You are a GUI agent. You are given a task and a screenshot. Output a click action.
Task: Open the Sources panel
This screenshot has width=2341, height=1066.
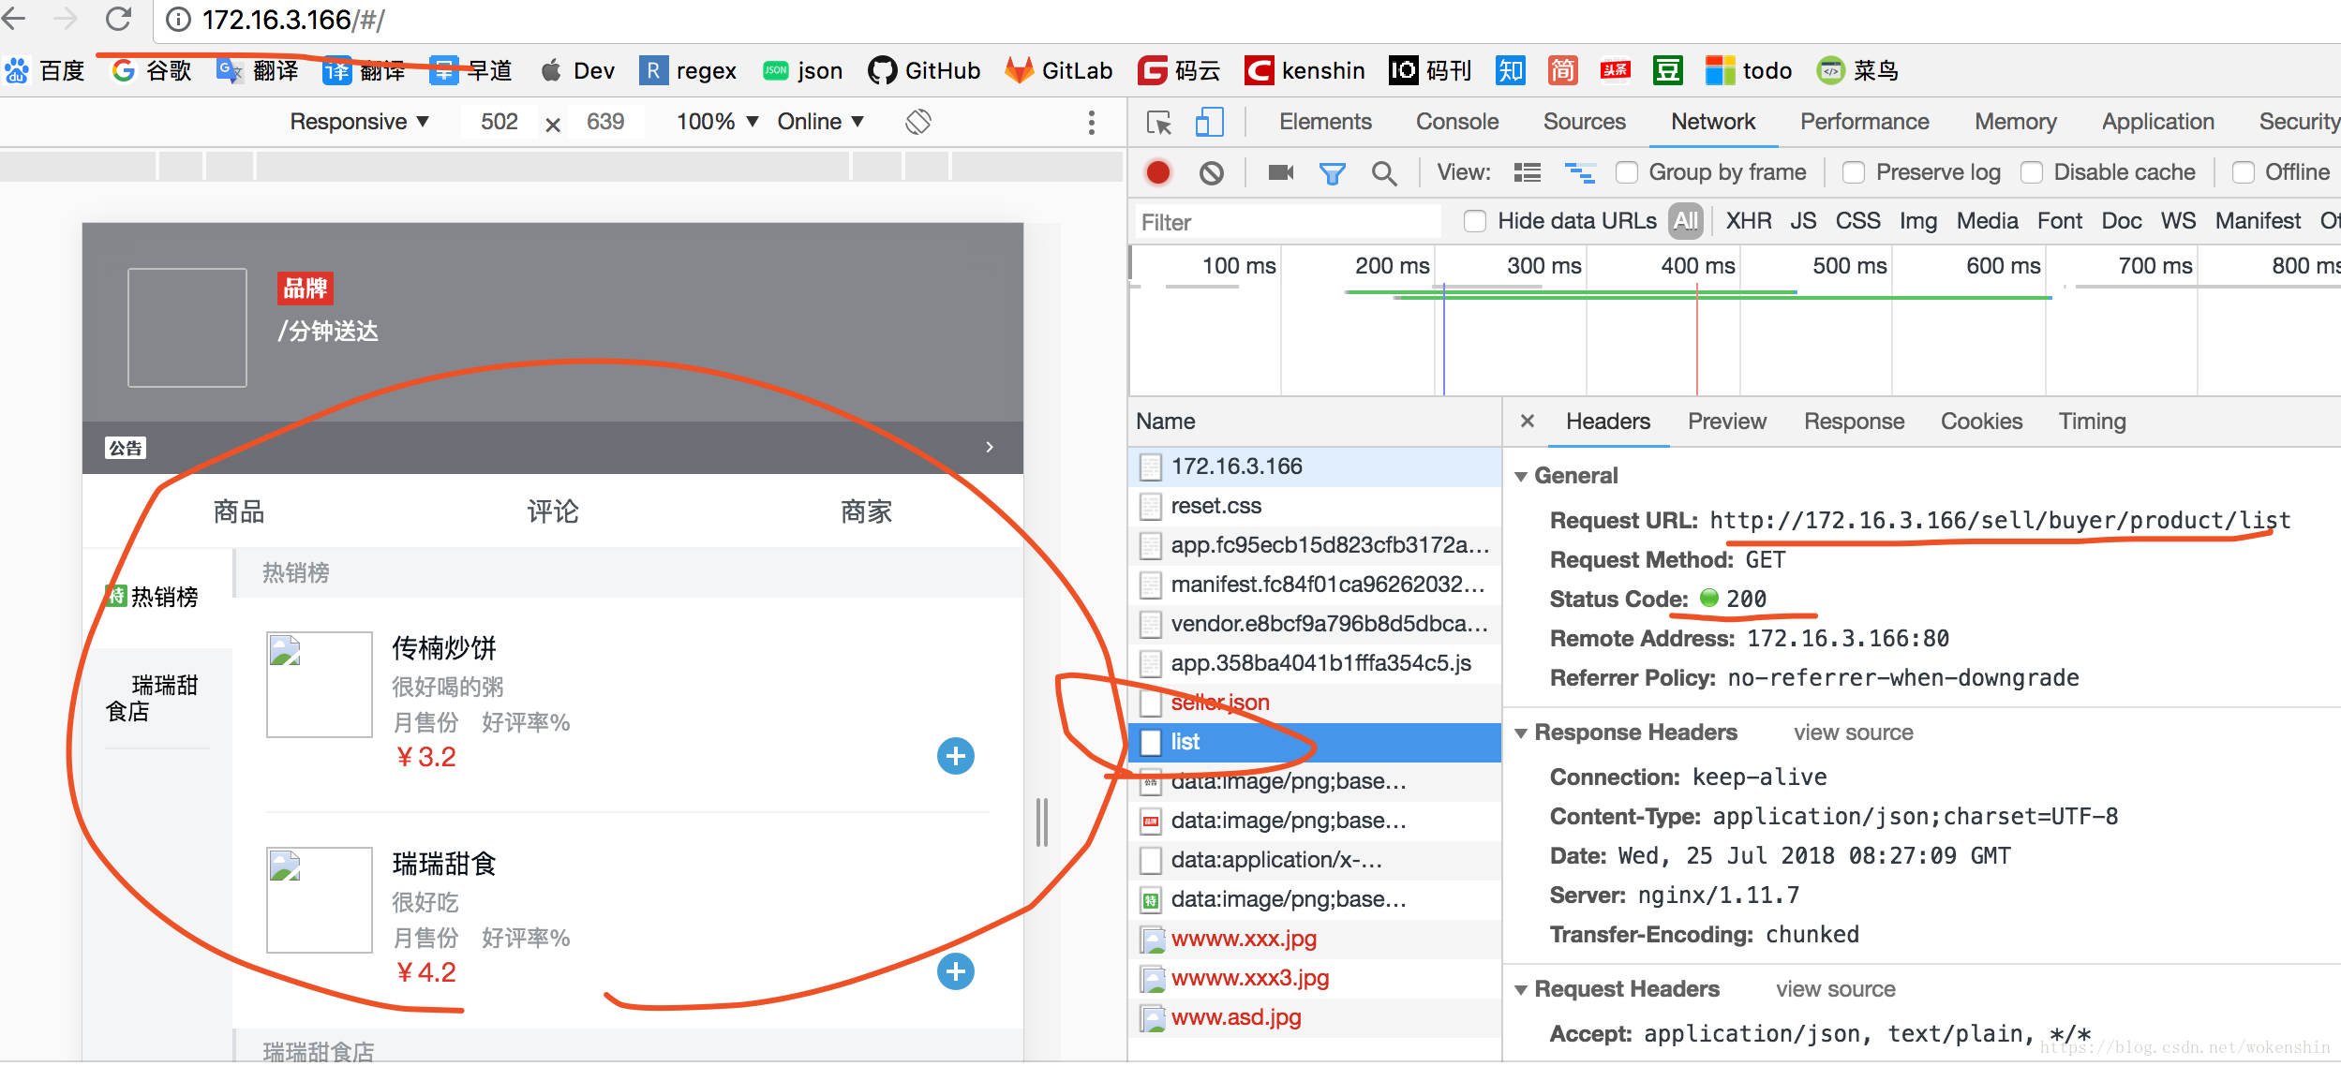1585,122
